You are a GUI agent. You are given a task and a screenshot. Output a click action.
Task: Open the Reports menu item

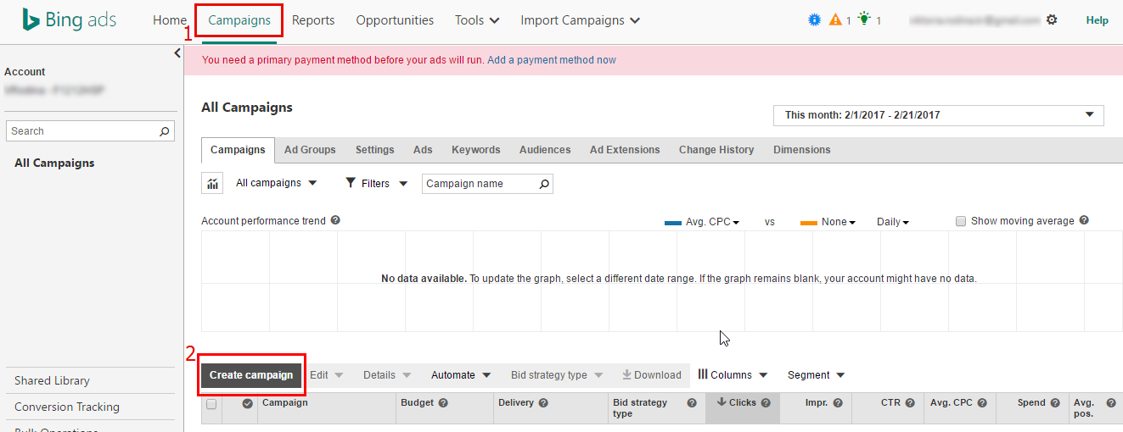pyautogui.click(x=313, y=20)
